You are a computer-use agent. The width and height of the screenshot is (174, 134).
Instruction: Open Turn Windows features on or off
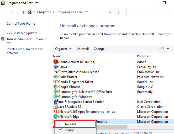27,41
